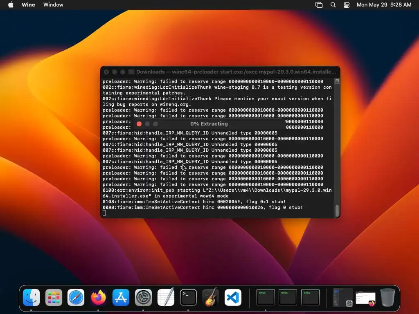Launch Firefox from the dock

click(98, 297)
